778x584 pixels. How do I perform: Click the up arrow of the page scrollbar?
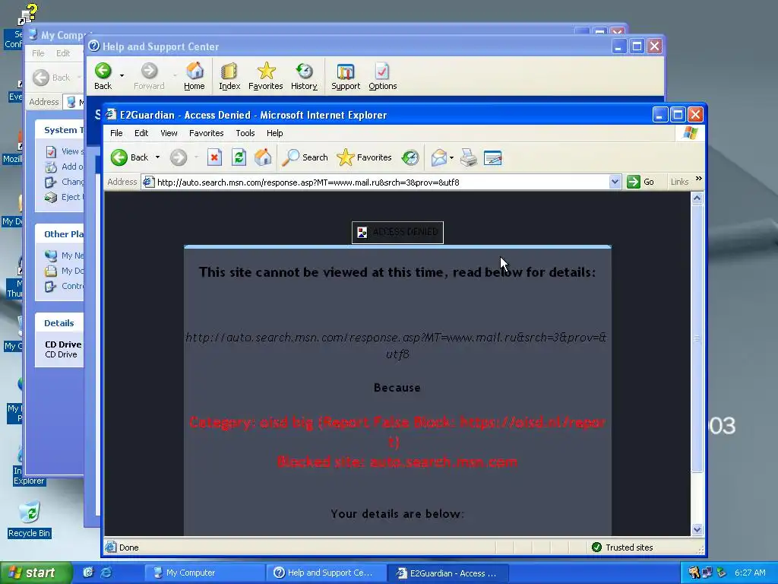(697, 198)
